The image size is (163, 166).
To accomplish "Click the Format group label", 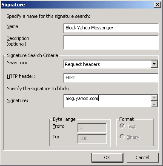I will click(126, 119).
